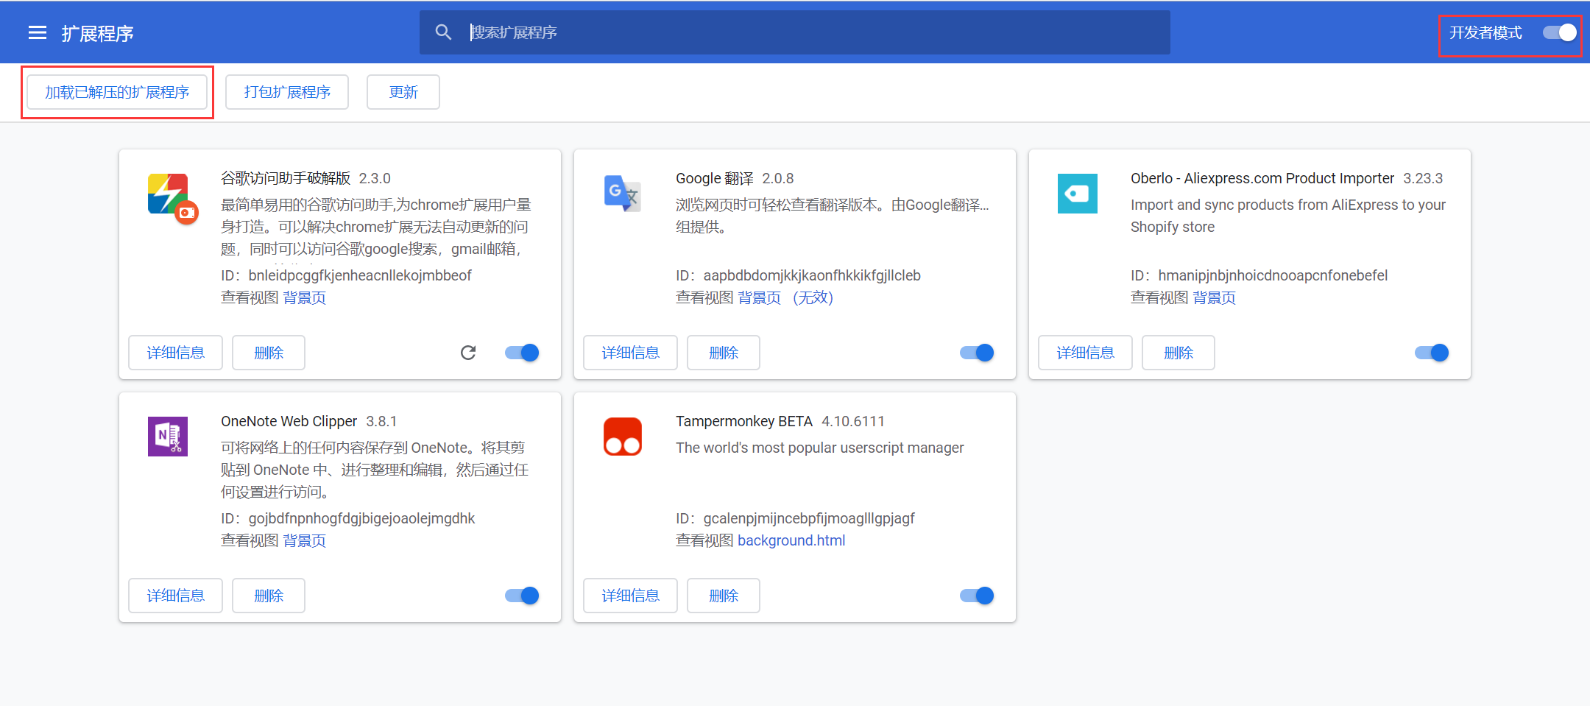The width and height of the screenshot is (1590, 706).
Task: Click the 更新 button
Action: pyautogui.click(x=403, y=92)
